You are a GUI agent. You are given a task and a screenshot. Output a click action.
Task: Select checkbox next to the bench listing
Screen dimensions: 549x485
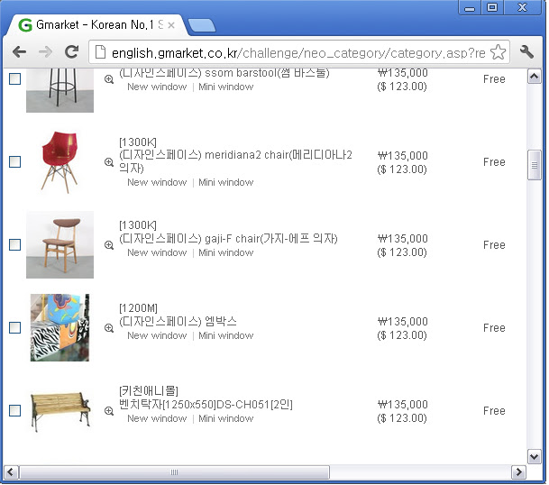(14, 410)
